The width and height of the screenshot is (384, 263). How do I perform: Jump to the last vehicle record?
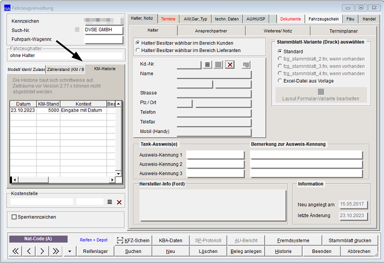[x=56, y=251]
